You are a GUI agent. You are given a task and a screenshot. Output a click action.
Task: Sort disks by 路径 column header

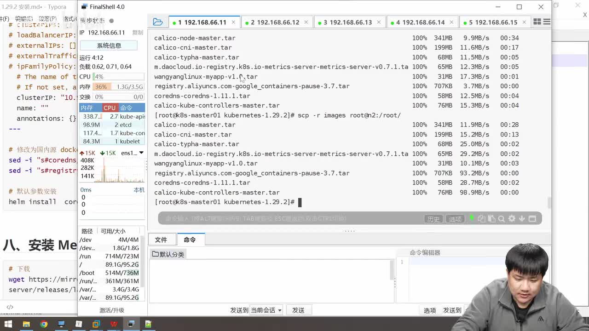coord(87,231)
